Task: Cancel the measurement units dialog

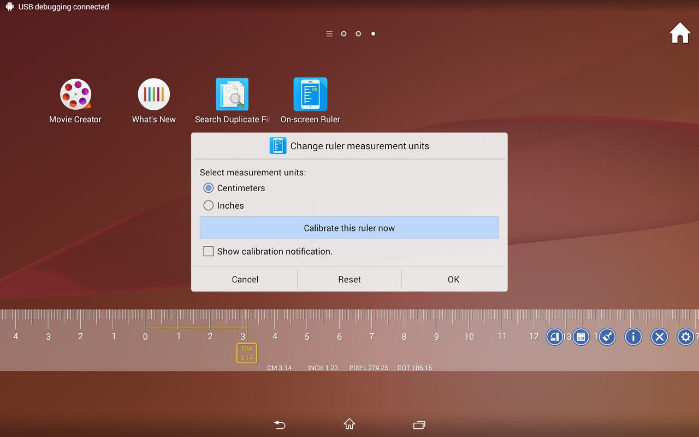Action: [245, 279]
